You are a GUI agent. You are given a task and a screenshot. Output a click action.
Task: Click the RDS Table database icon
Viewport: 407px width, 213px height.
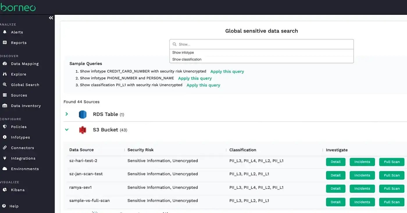click(83, 114)
